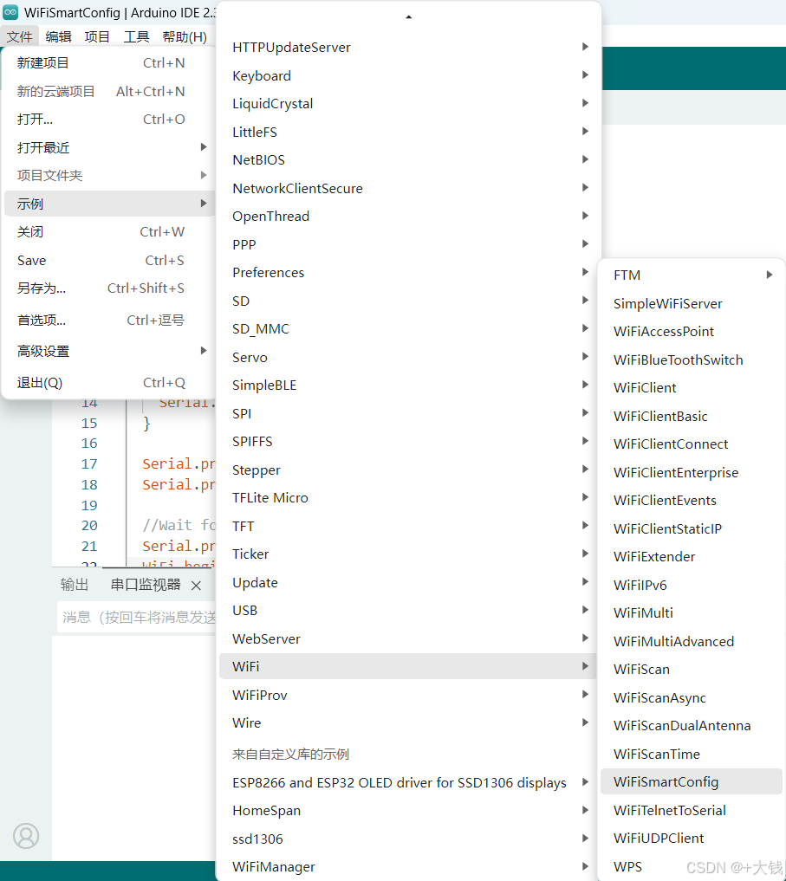Click Save in the file menu

tap(110, 260)
